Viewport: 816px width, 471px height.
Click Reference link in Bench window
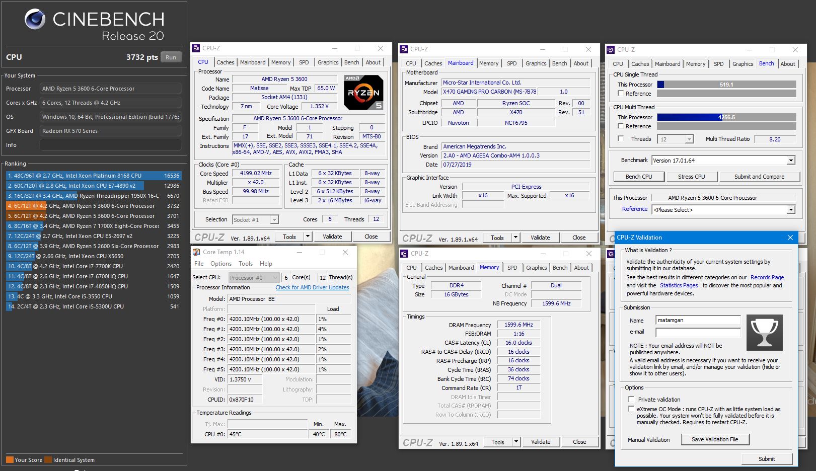(x=635, y=209)
